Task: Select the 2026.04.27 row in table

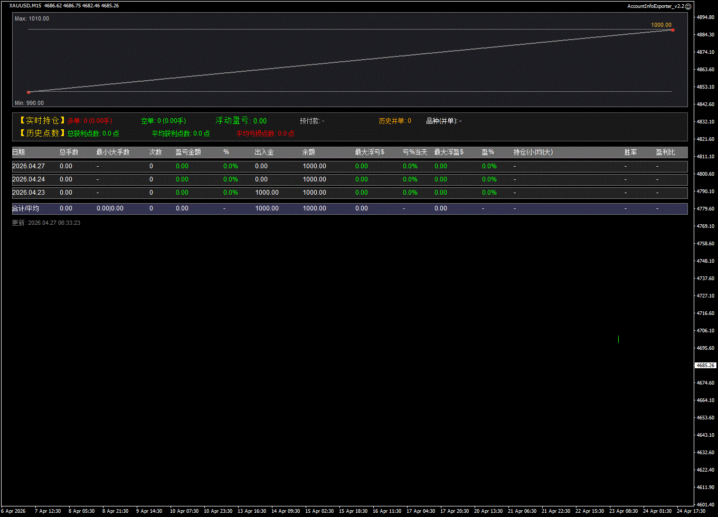Action: point(29,166)
